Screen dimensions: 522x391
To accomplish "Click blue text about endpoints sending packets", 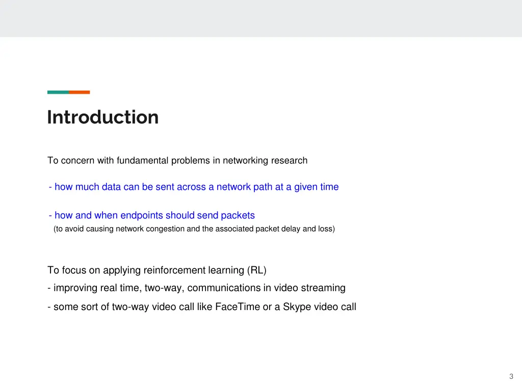I will [x=152, y=215].
